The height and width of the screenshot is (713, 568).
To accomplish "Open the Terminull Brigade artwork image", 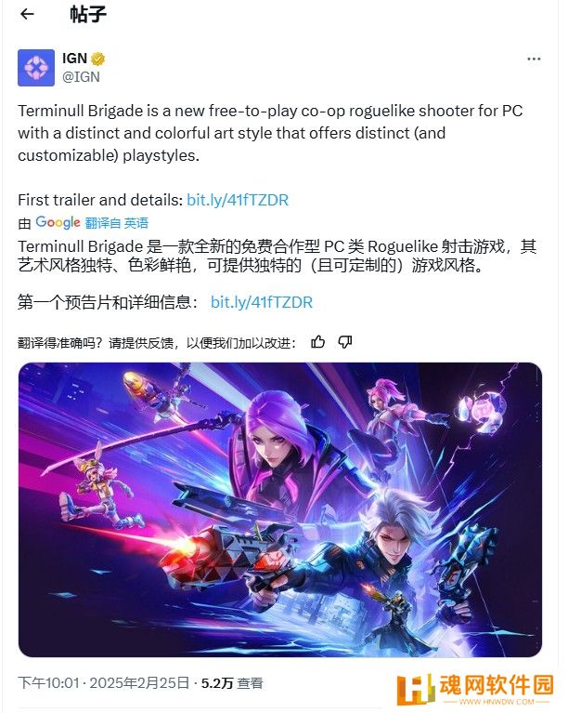I will point(280,509).
